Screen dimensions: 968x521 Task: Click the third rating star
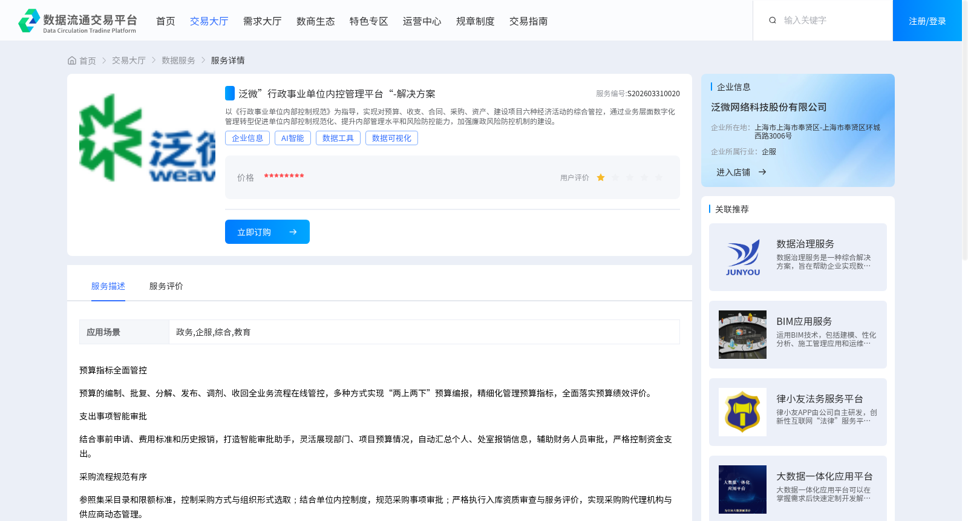(x=630, y=177)
